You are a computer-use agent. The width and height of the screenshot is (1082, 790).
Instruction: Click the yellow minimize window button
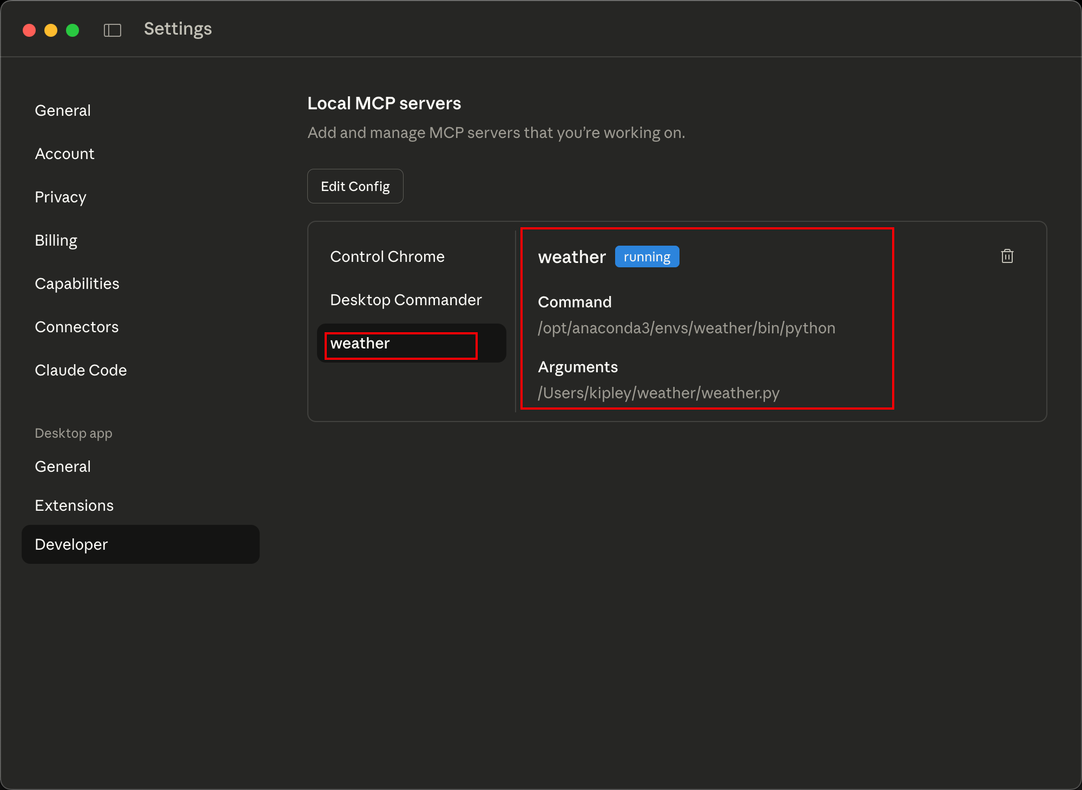pyautogui.click(x=51, y=30)
